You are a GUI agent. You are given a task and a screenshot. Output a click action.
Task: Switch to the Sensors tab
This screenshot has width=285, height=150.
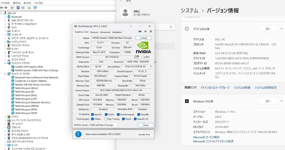[x=94, y=32]
